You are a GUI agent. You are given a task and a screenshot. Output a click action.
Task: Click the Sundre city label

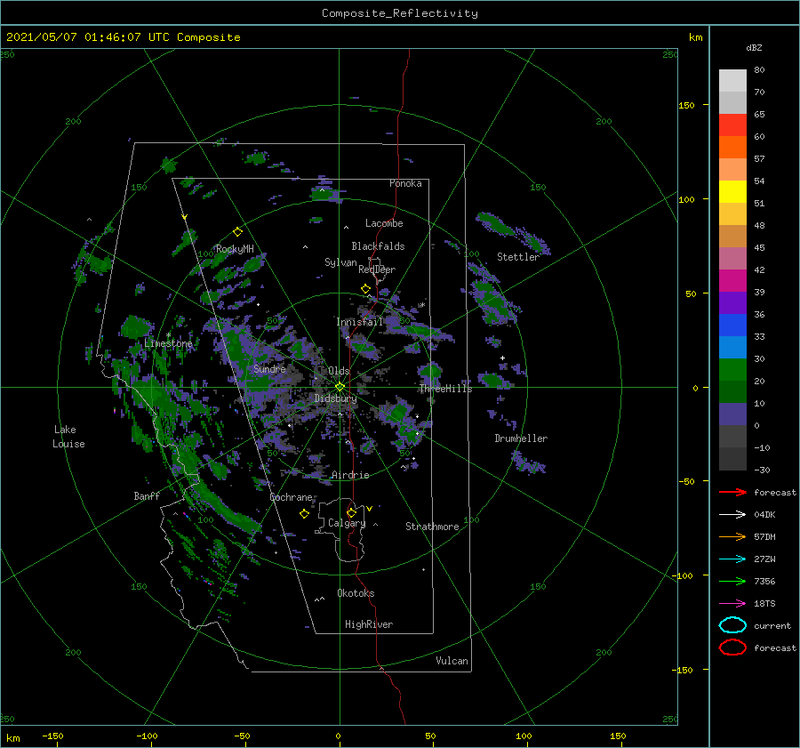pos(269,368)
